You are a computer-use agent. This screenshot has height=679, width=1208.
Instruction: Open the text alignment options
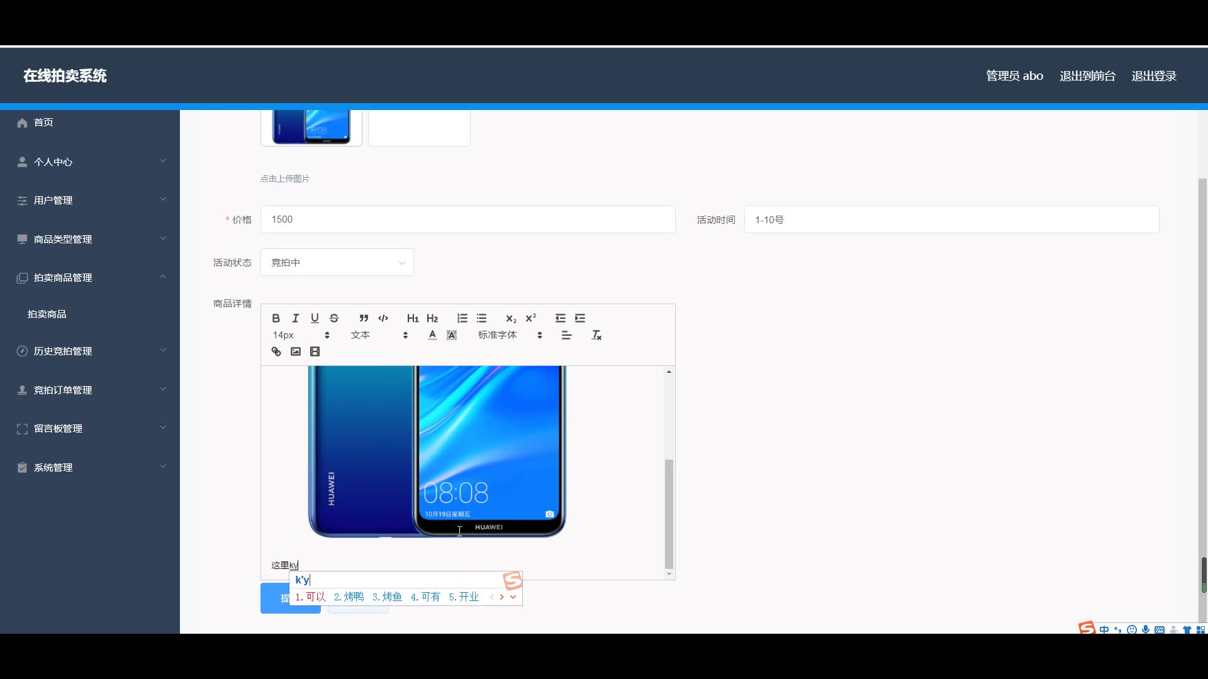[566, 335]
